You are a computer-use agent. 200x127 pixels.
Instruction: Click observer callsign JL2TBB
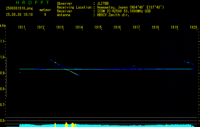click(x=103, y=3)
